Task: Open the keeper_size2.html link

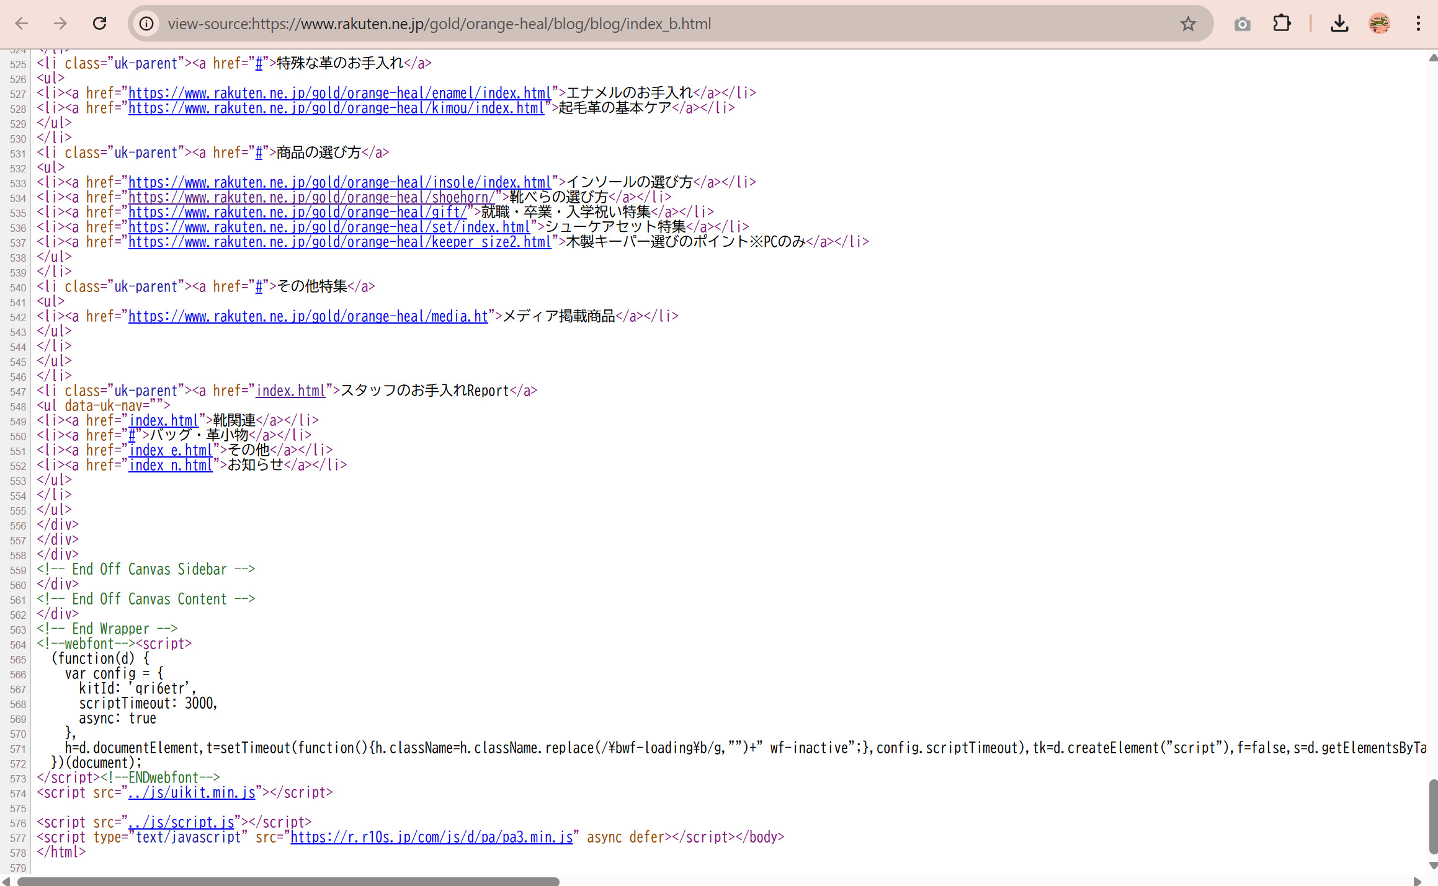Action: tap(339, 242)
